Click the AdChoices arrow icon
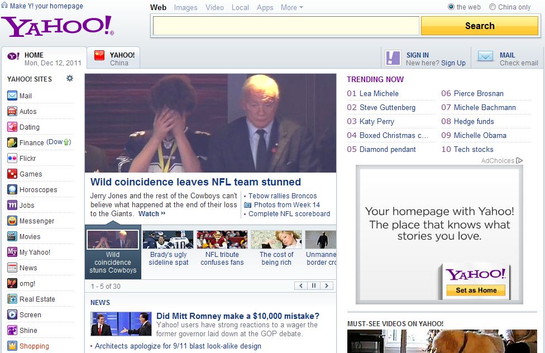 click(520, 161)
